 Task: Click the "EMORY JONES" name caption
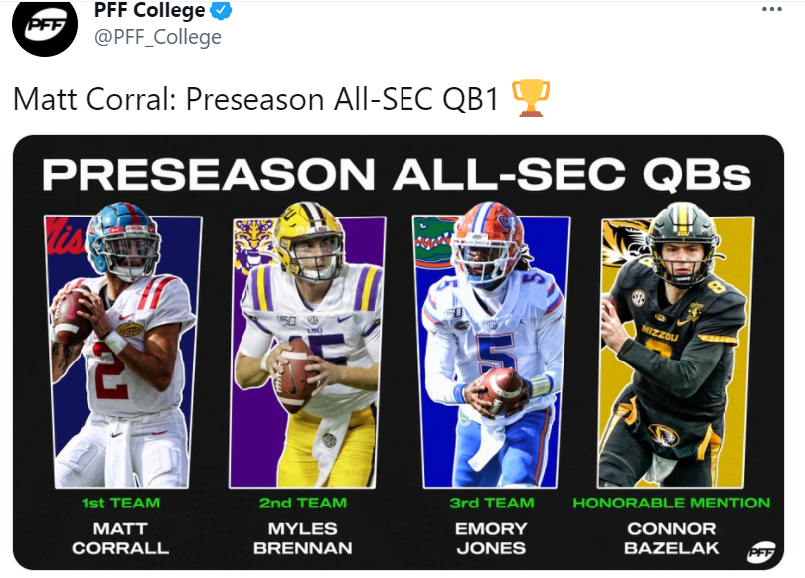pos(491,538)
